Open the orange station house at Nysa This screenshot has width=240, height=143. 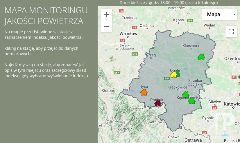tap(144, 92)
